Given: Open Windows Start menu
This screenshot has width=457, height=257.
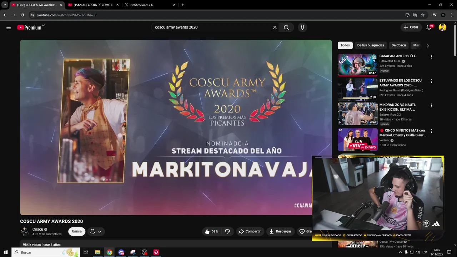Looking at the screenshot, I should click(6, 252).
